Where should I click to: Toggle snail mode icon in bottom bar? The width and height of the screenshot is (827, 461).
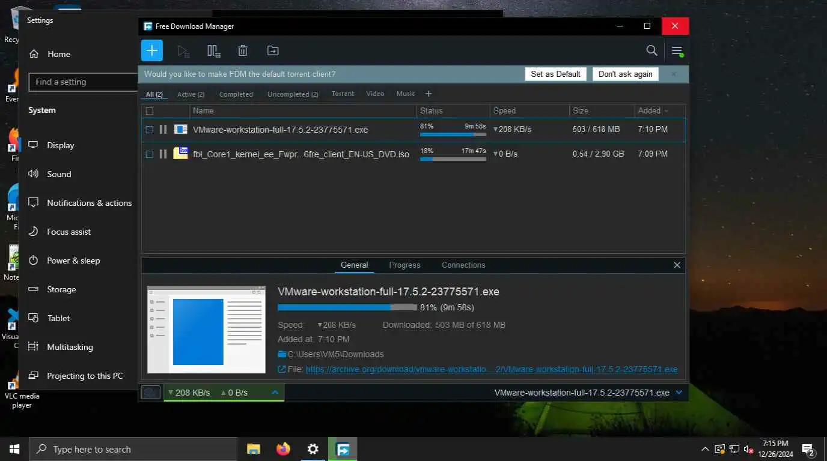coord(151,393)
